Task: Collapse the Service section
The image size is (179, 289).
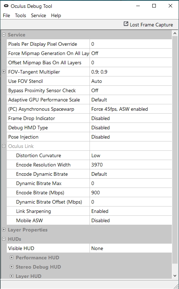Action: click(x=4, y=34)
